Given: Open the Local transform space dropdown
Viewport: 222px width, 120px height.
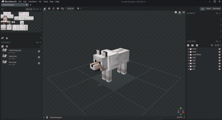Looking at the screenshot, I should pos(70,9).
